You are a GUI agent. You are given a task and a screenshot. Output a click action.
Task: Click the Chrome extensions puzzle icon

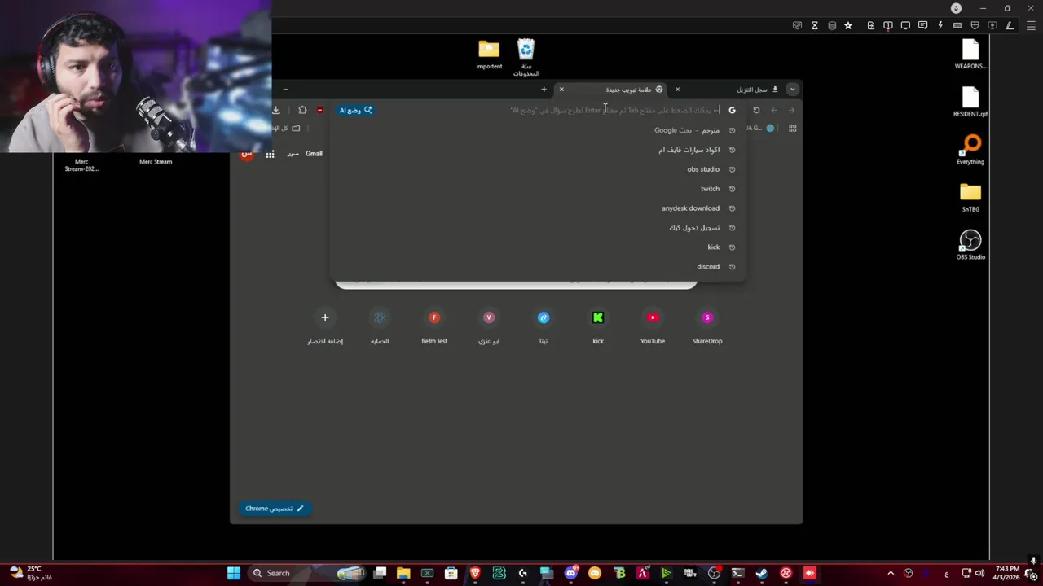tap(302, 110)
